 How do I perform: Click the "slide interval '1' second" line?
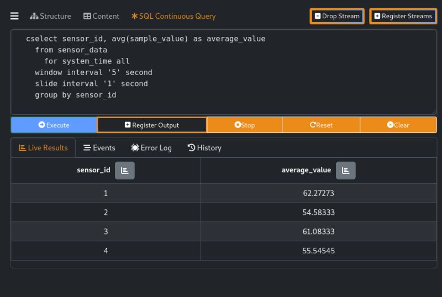(x=91, y=84)
